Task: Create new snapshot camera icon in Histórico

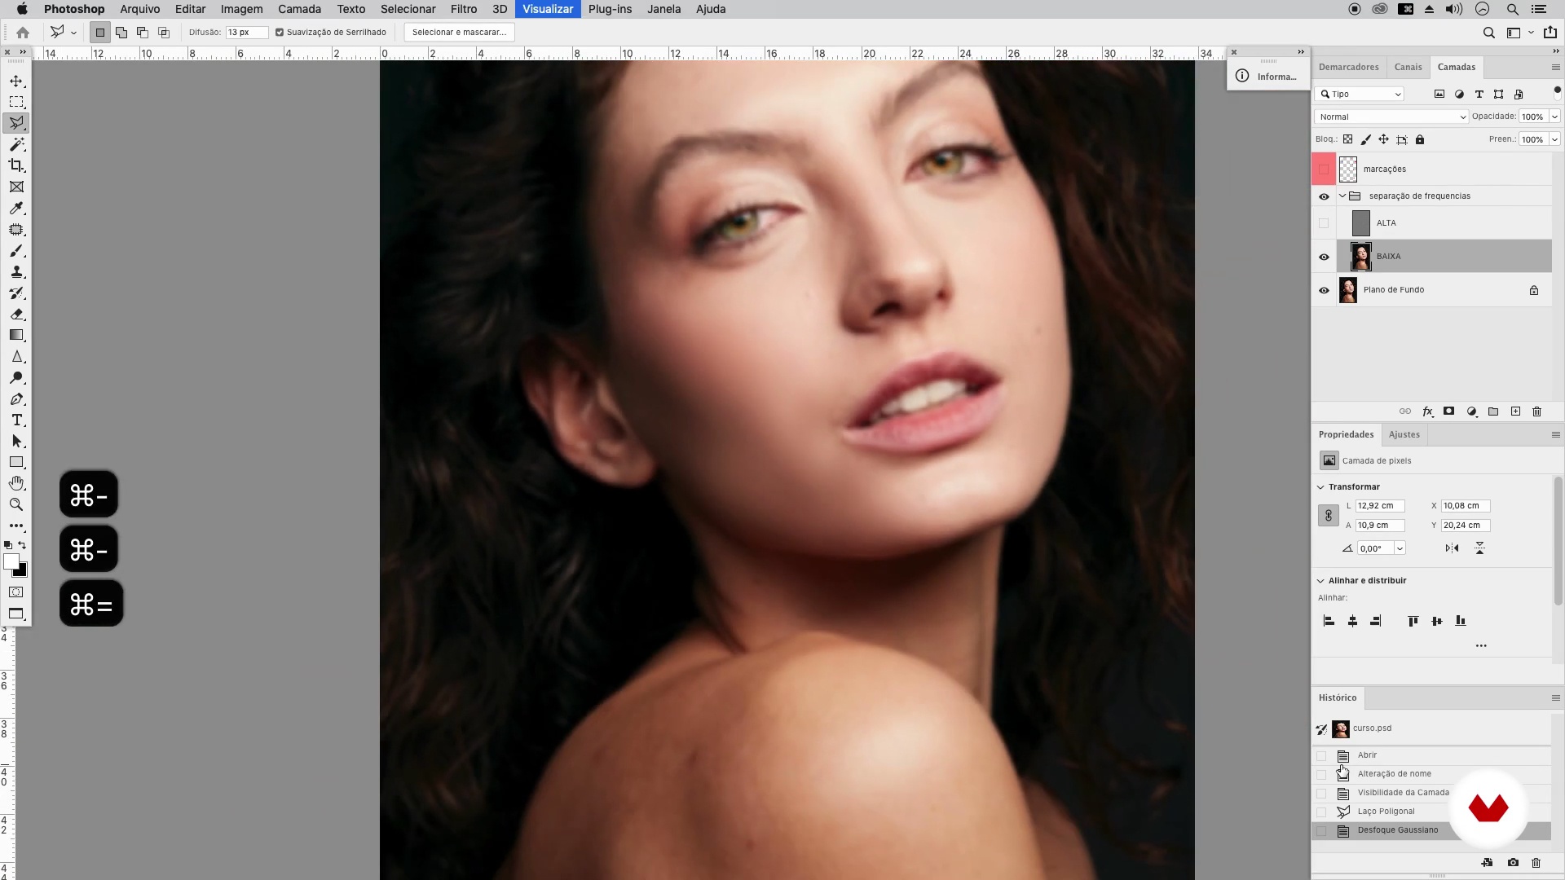Action: click(x=1513, y=862)
